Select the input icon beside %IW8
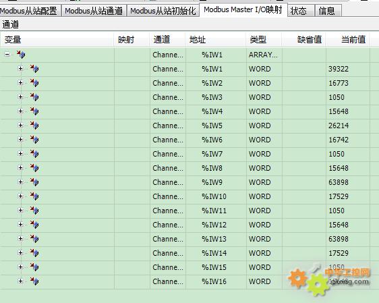Viewport: 379px width, 303px height. [x=34, y=168]
